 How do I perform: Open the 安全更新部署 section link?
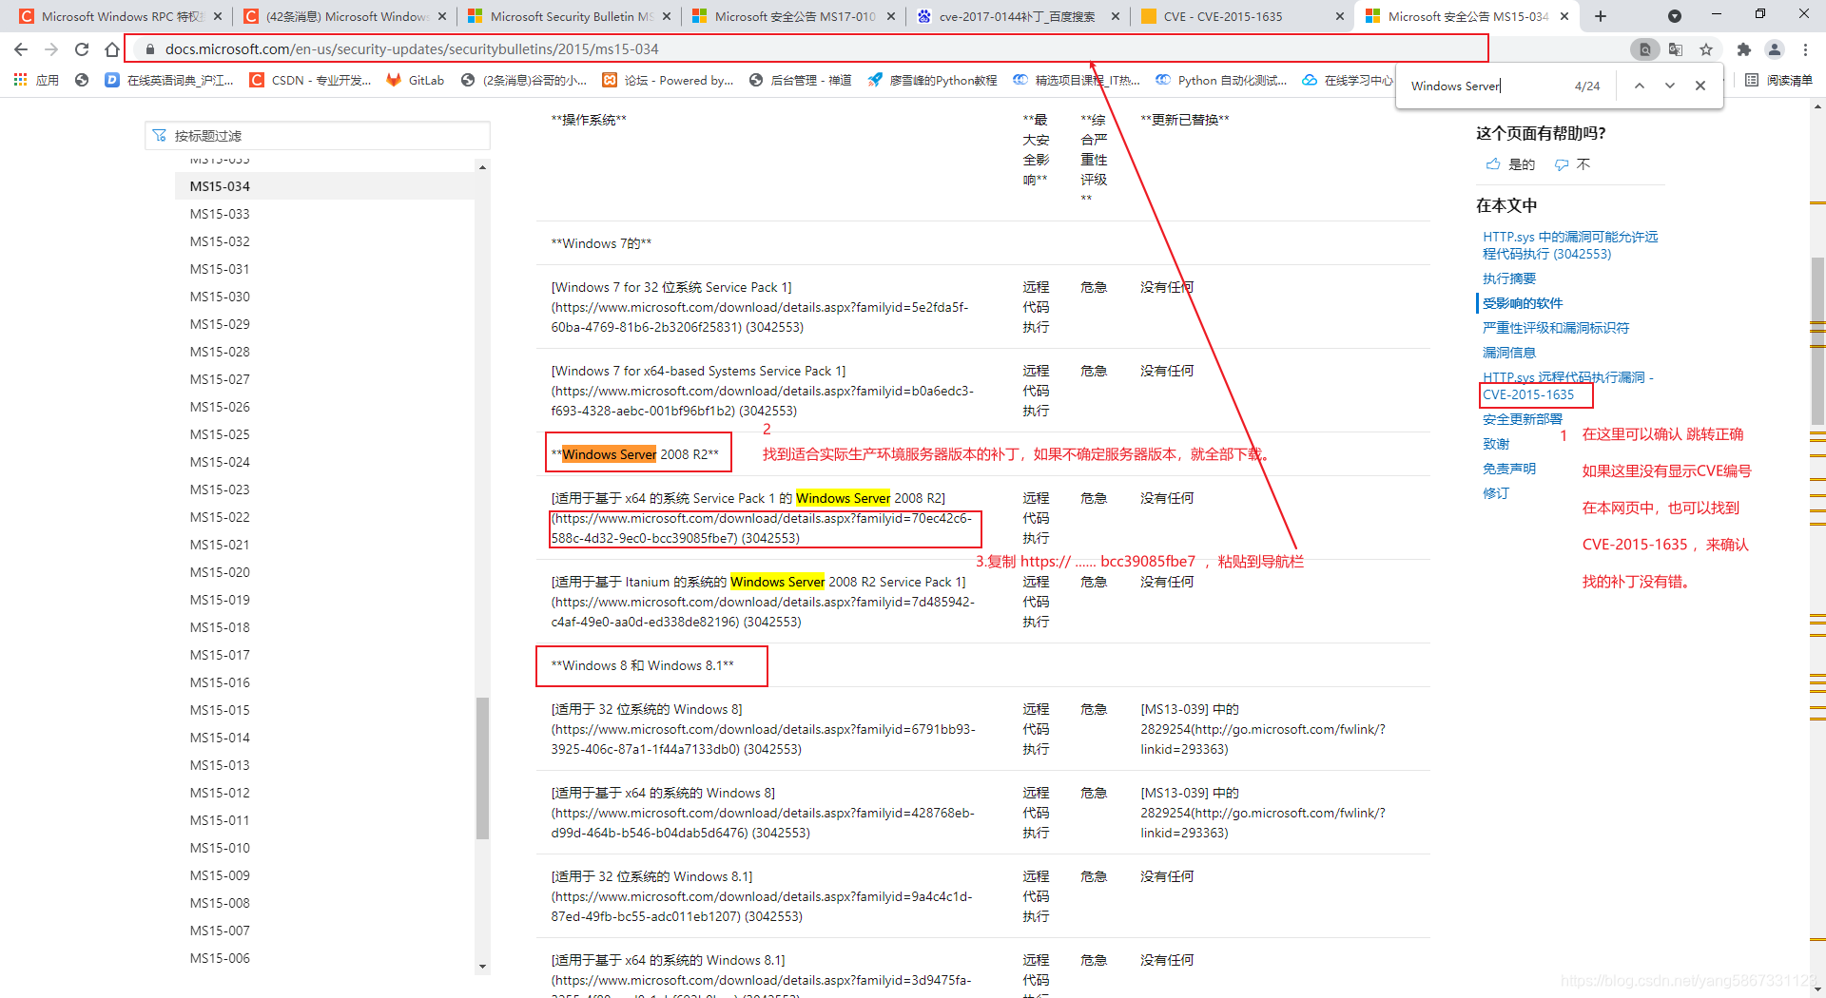click(1523, 419)
